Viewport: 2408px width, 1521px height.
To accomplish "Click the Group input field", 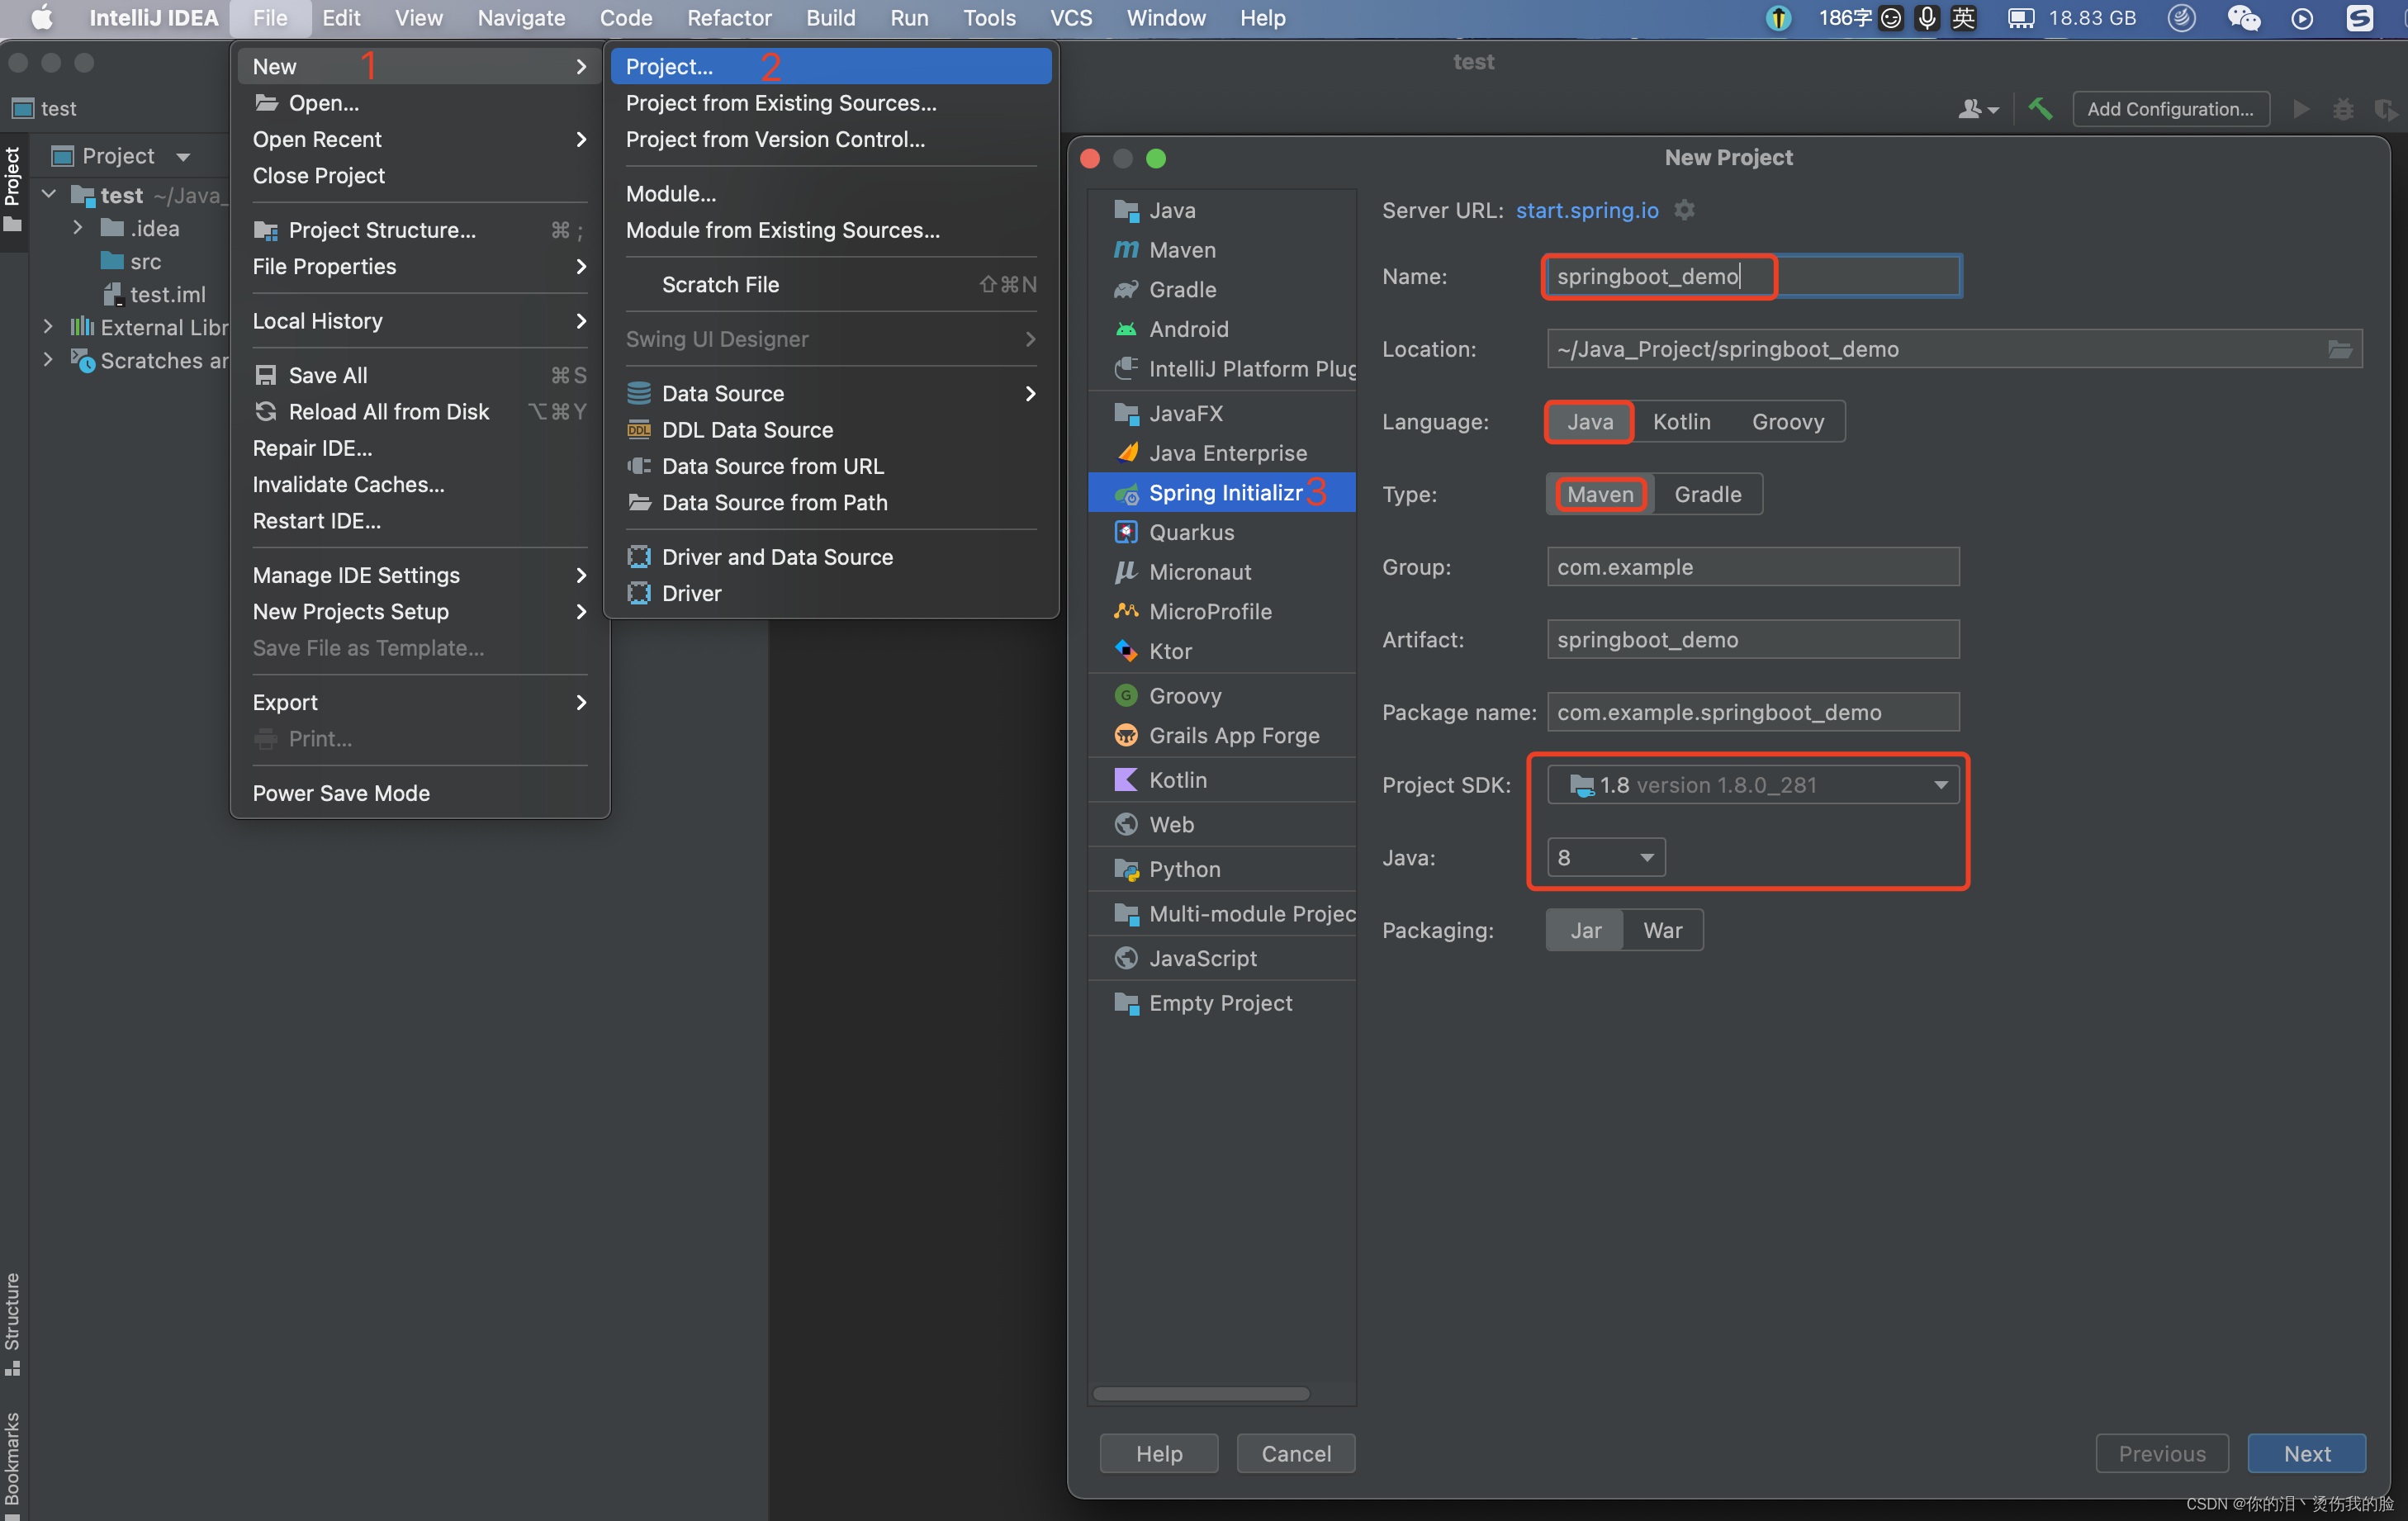I will [1752, 567].
